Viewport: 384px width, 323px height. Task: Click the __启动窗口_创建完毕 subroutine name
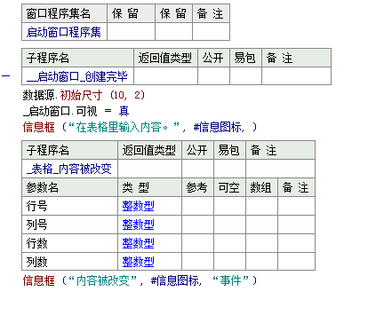coord(77,76)
